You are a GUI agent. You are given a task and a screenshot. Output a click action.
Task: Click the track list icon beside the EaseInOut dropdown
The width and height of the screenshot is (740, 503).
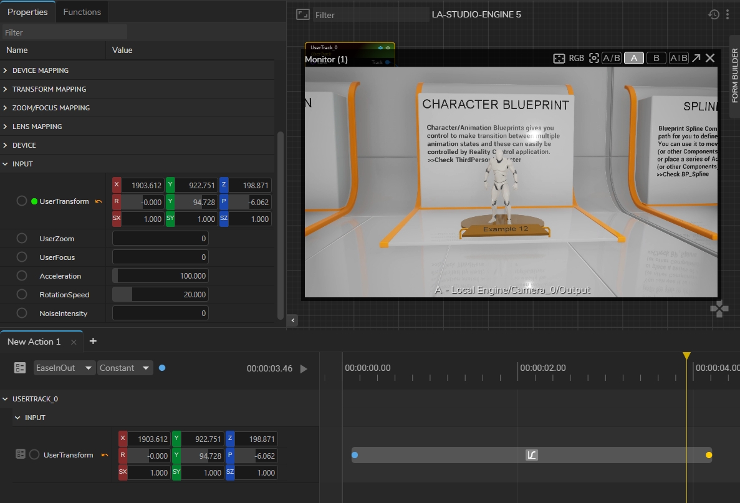click(20, 368)
